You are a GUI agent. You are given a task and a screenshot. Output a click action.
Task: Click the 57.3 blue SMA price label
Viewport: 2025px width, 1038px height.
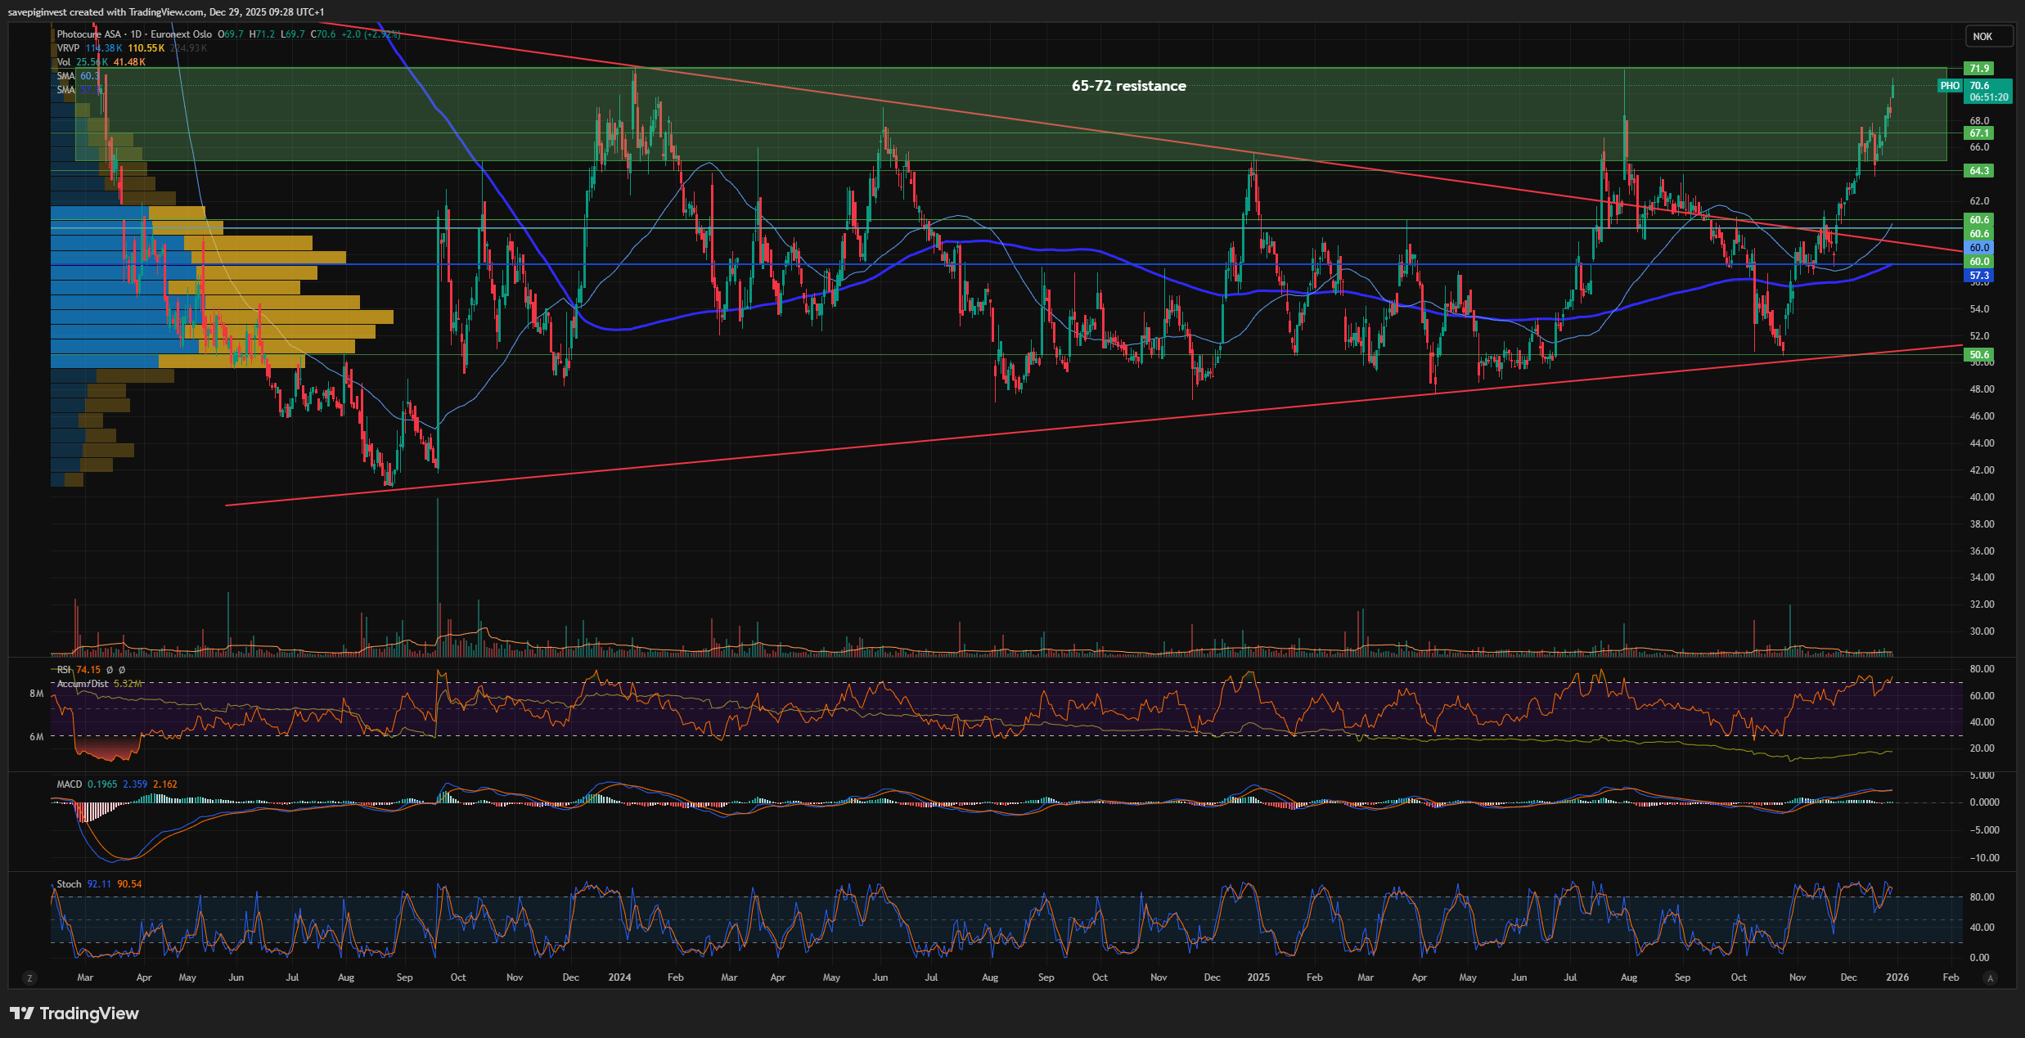coord(1979,276)
